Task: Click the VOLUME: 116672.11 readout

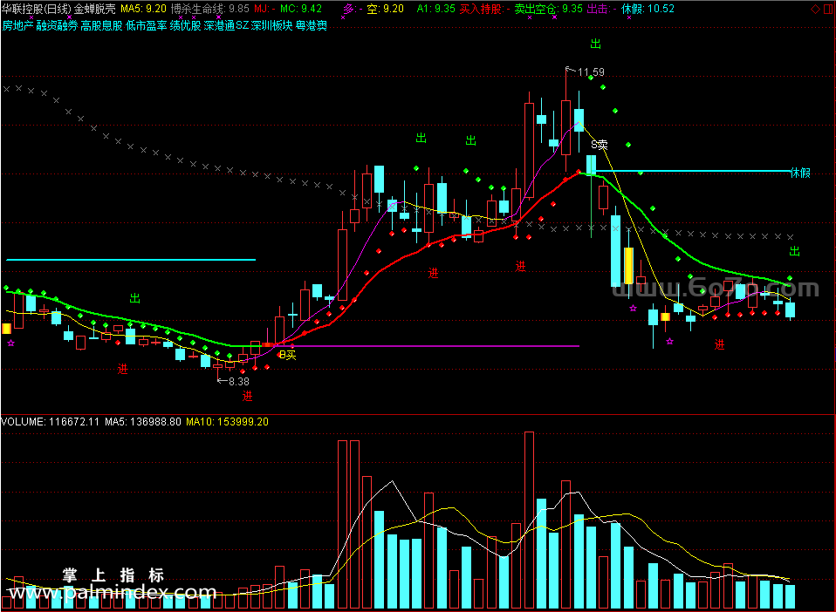Action: (50, 422)
